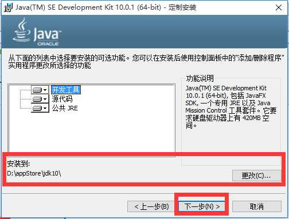Select the 开发工具 tree item
The width and height of the screenshot is (289, 219).
66,90
